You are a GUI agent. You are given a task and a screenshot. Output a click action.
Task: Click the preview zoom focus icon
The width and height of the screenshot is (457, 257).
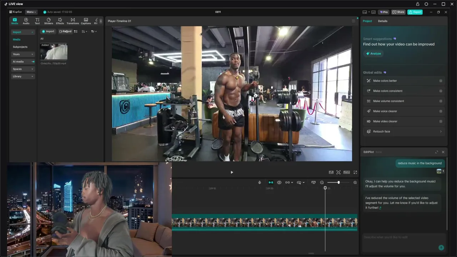(338, 172)
